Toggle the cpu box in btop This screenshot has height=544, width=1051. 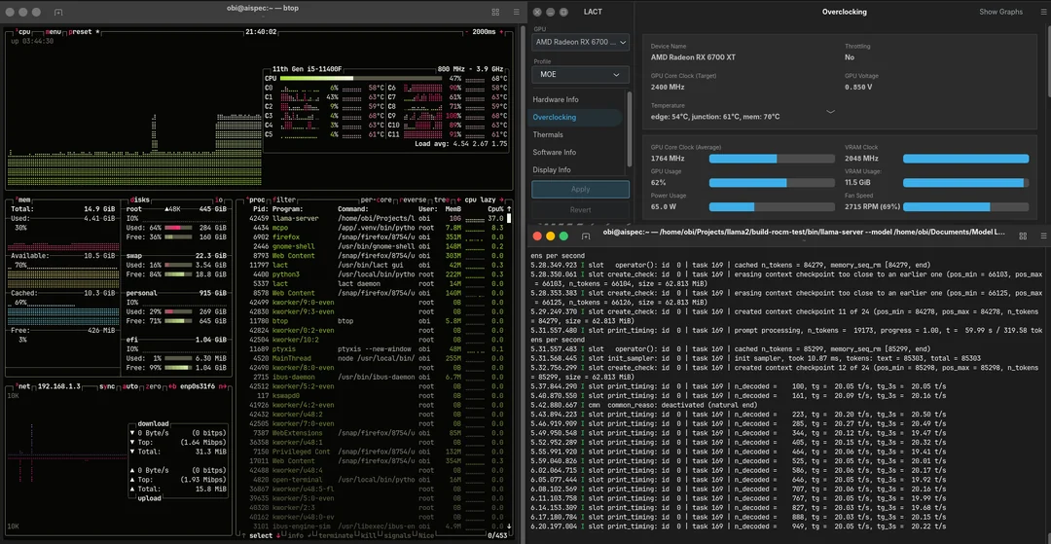(23, 31)
